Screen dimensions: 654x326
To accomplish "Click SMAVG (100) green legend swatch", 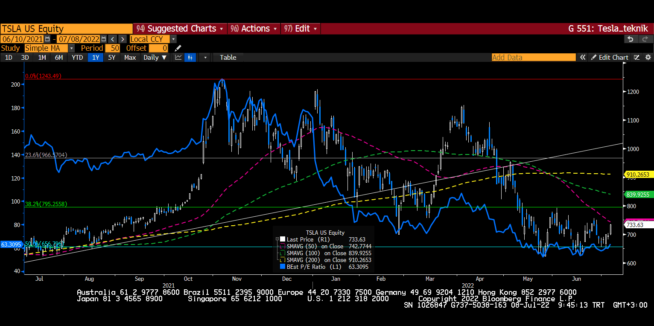I will click(x=282, y=253).
